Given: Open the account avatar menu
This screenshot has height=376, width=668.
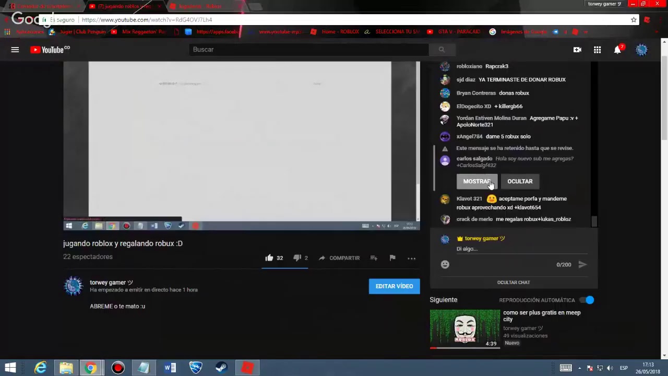Looking at the screenshot, I should 641,50.
